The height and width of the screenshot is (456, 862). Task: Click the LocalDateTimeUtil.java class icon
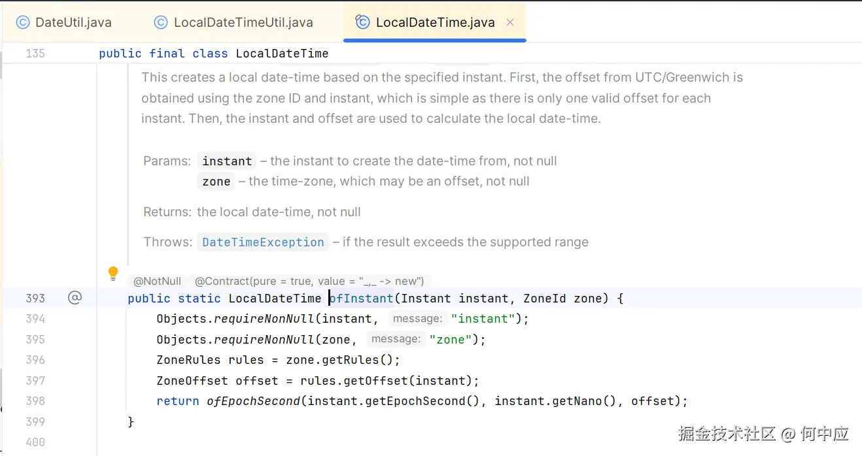pyautogui.click(x=161, y=22)
